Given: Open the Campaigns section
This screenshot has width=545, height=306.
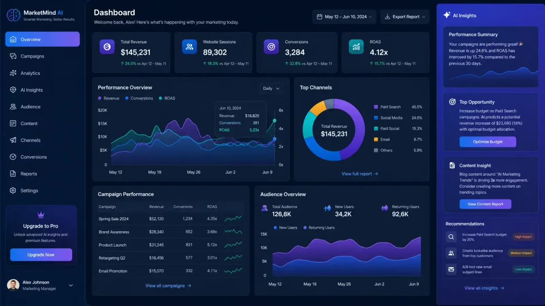Looking at the screenshot, I should [x=42, y=56].
